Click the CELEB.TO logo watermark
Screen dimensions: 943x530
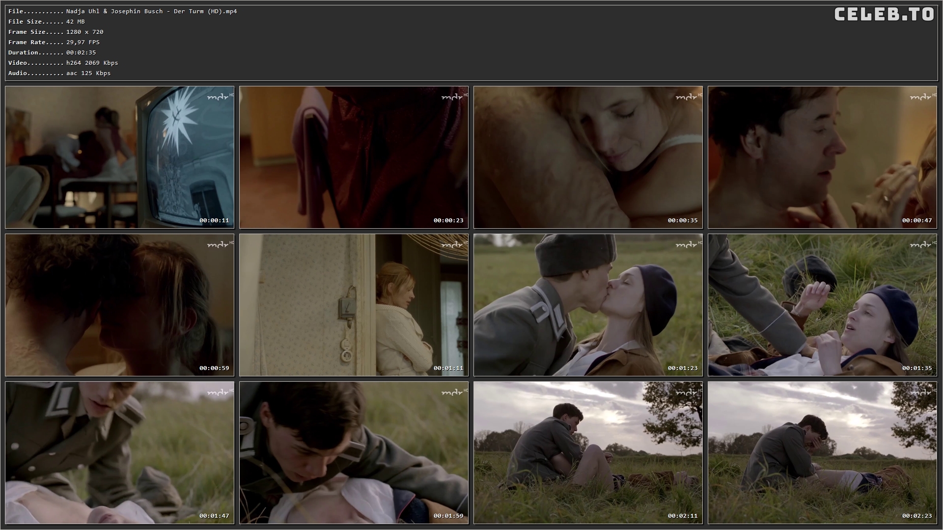[x=884, y=14]
